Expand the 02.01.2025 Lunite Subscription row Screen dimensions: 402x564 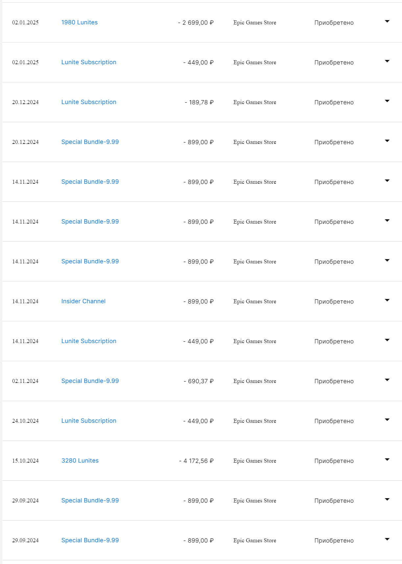tap(387, 61)
